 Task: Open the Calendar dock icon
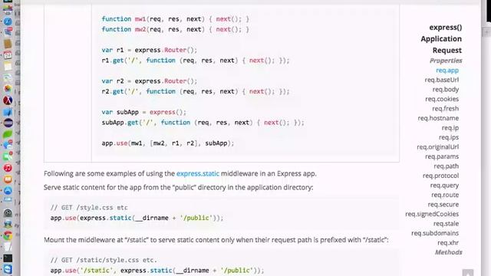pos(8,54)
